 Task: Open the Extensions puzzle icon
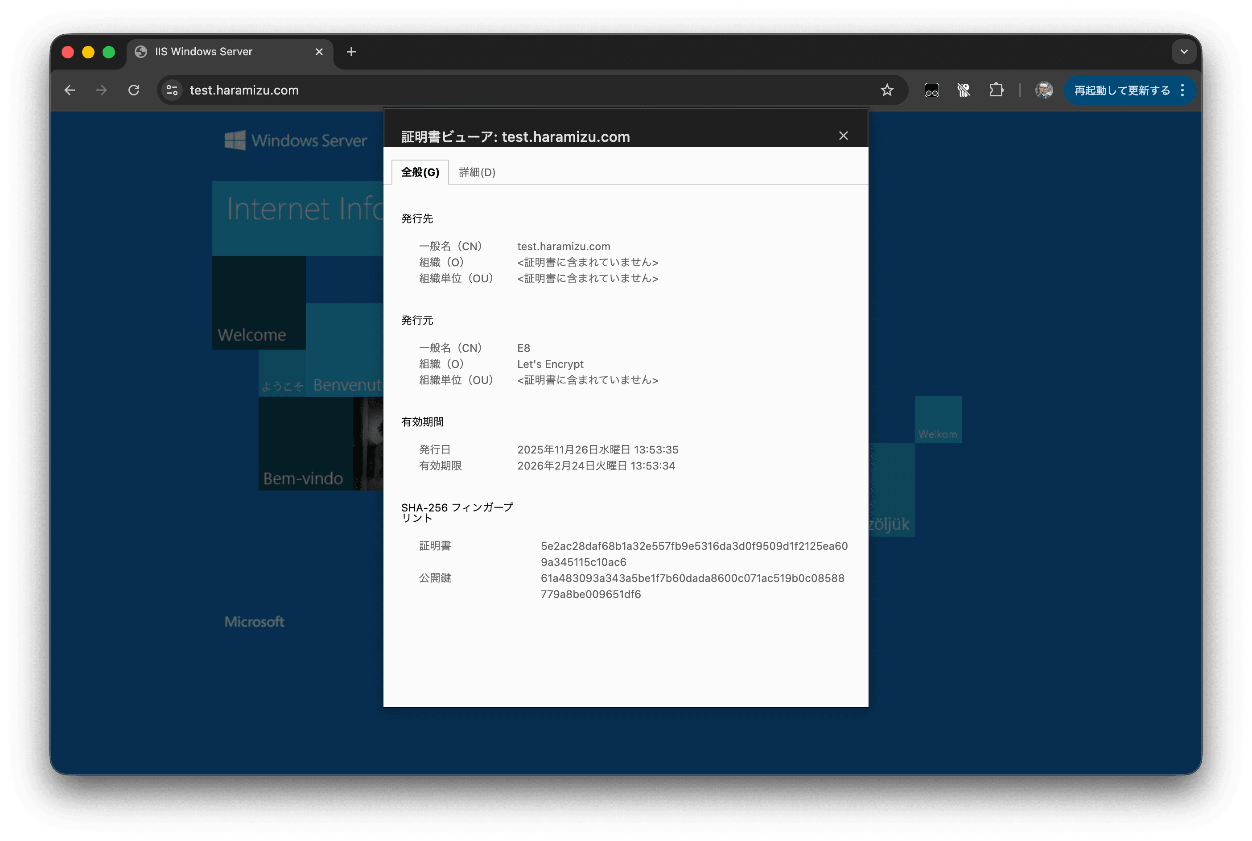(x=996, y=90)
